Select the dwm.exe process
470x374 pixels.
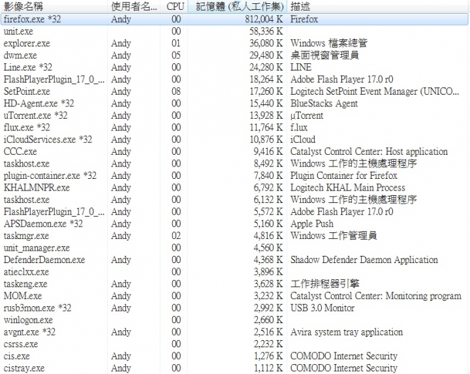(x=234, y=55)
